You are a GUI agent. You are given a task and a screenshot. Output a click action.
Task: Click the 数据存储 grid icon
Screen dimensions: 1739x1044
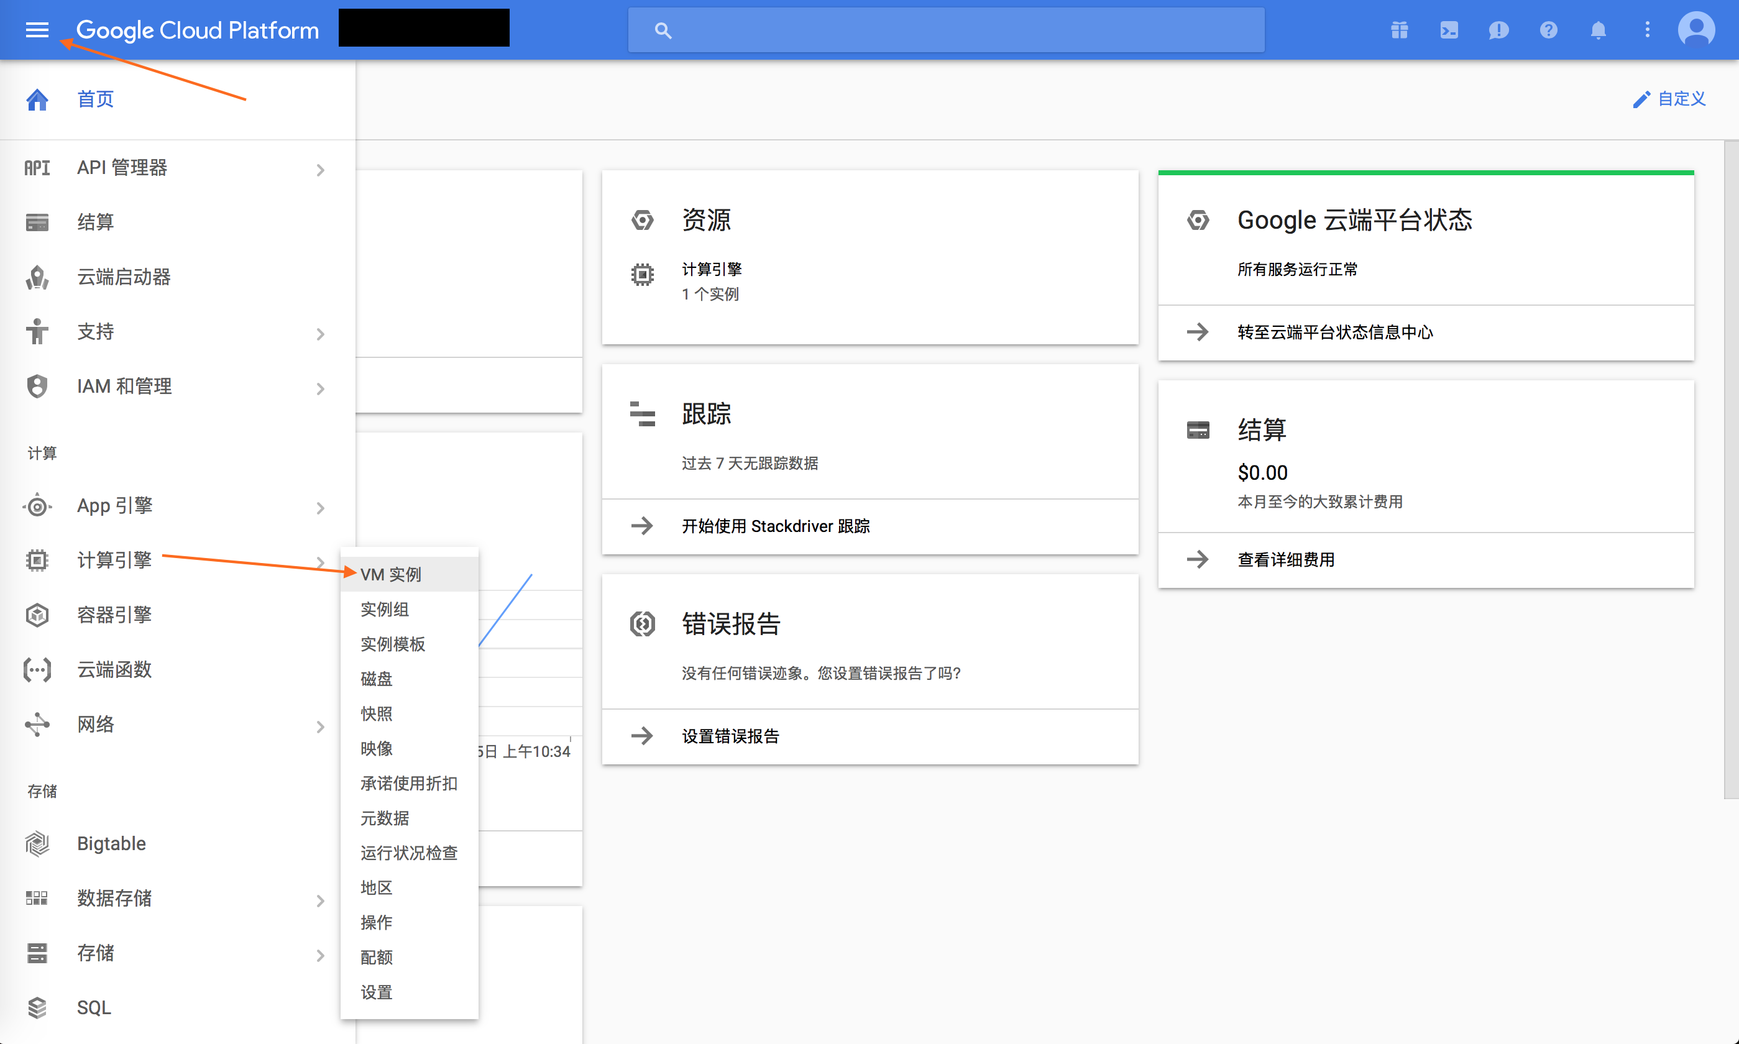[37, 899]
